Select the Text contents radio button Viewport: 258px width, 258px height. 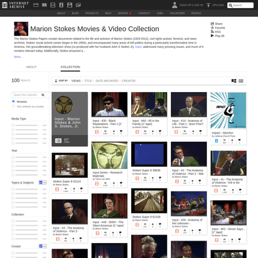(x=13, y=106)
